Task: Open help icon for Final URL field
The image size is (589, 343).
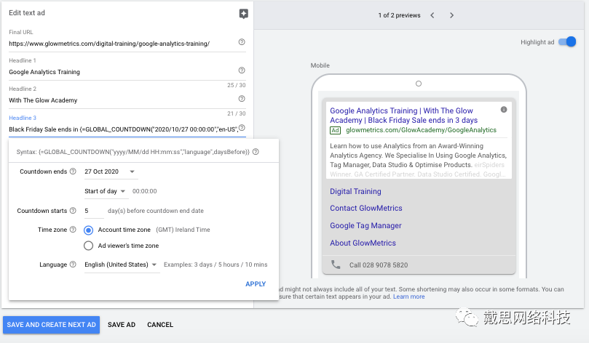Action: click(242, 42)
